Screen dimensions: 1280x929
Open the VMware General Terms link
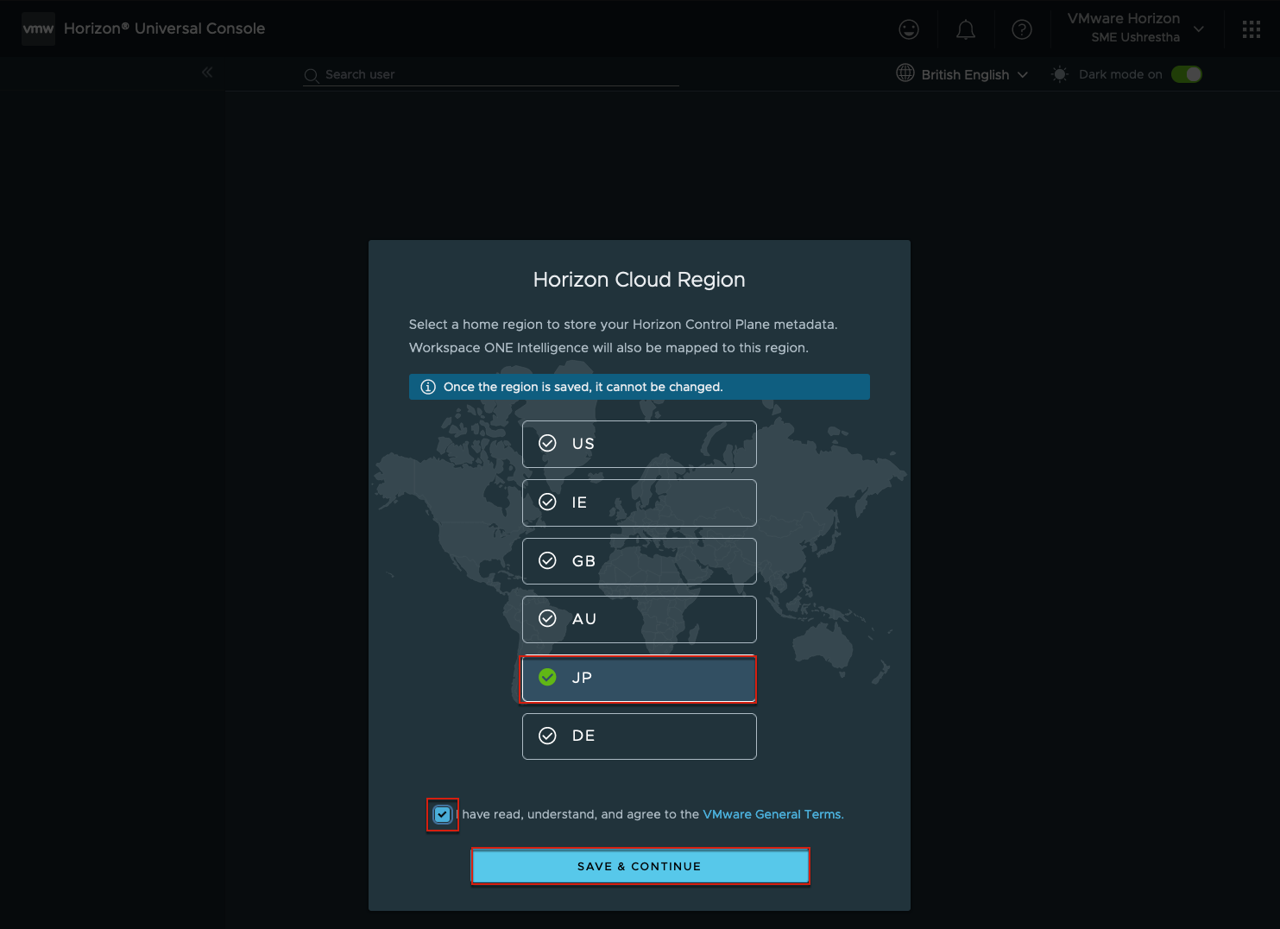coord(773,814)
